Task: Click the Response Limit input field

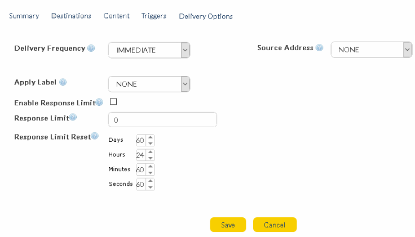Action: click(162, 120)
